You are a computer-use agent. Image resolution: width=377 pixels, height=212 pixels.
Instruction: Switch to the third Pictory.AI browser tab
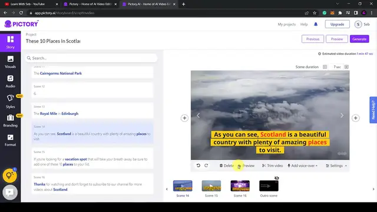coord(148,4)
